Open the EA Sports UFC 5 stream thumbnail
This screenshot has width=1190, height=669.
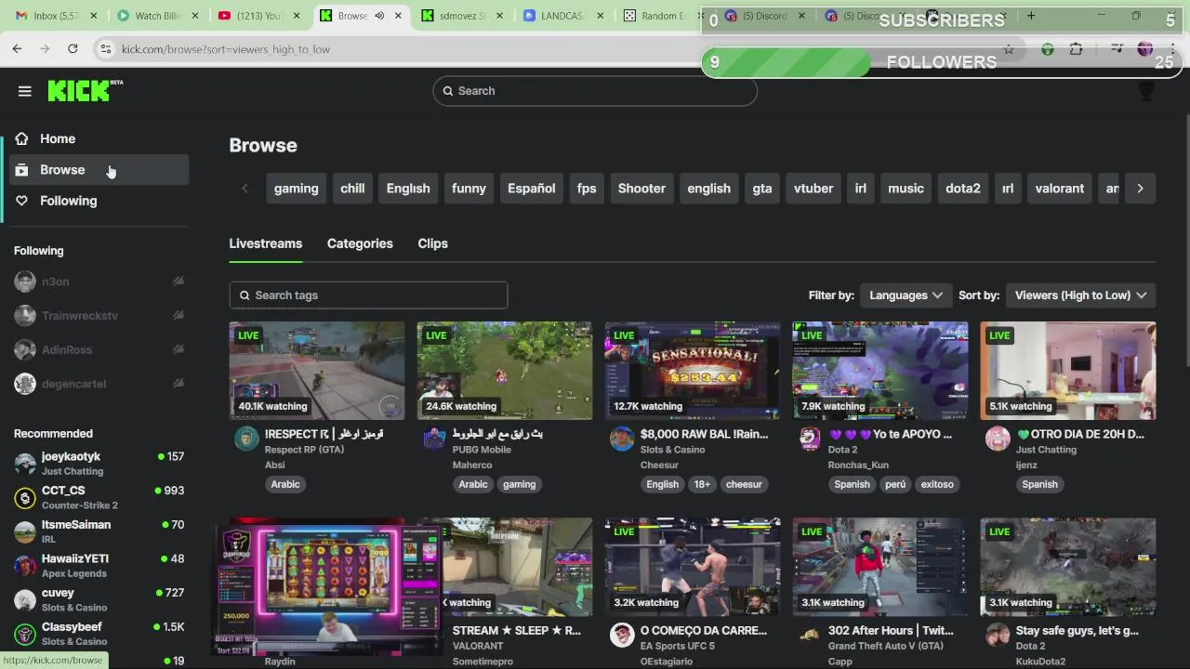[693, 567]
